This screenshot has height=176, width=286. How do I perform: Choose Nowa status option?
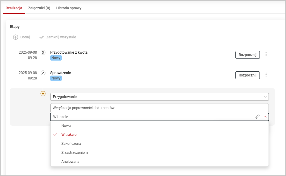[x=66, y=126]
